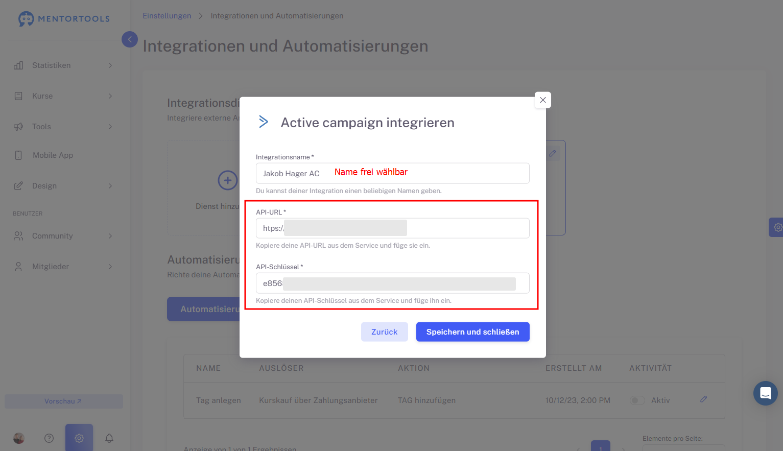Click the AKTION column header
Viewport: 783px width, 451px height.
tap(414, 368)
